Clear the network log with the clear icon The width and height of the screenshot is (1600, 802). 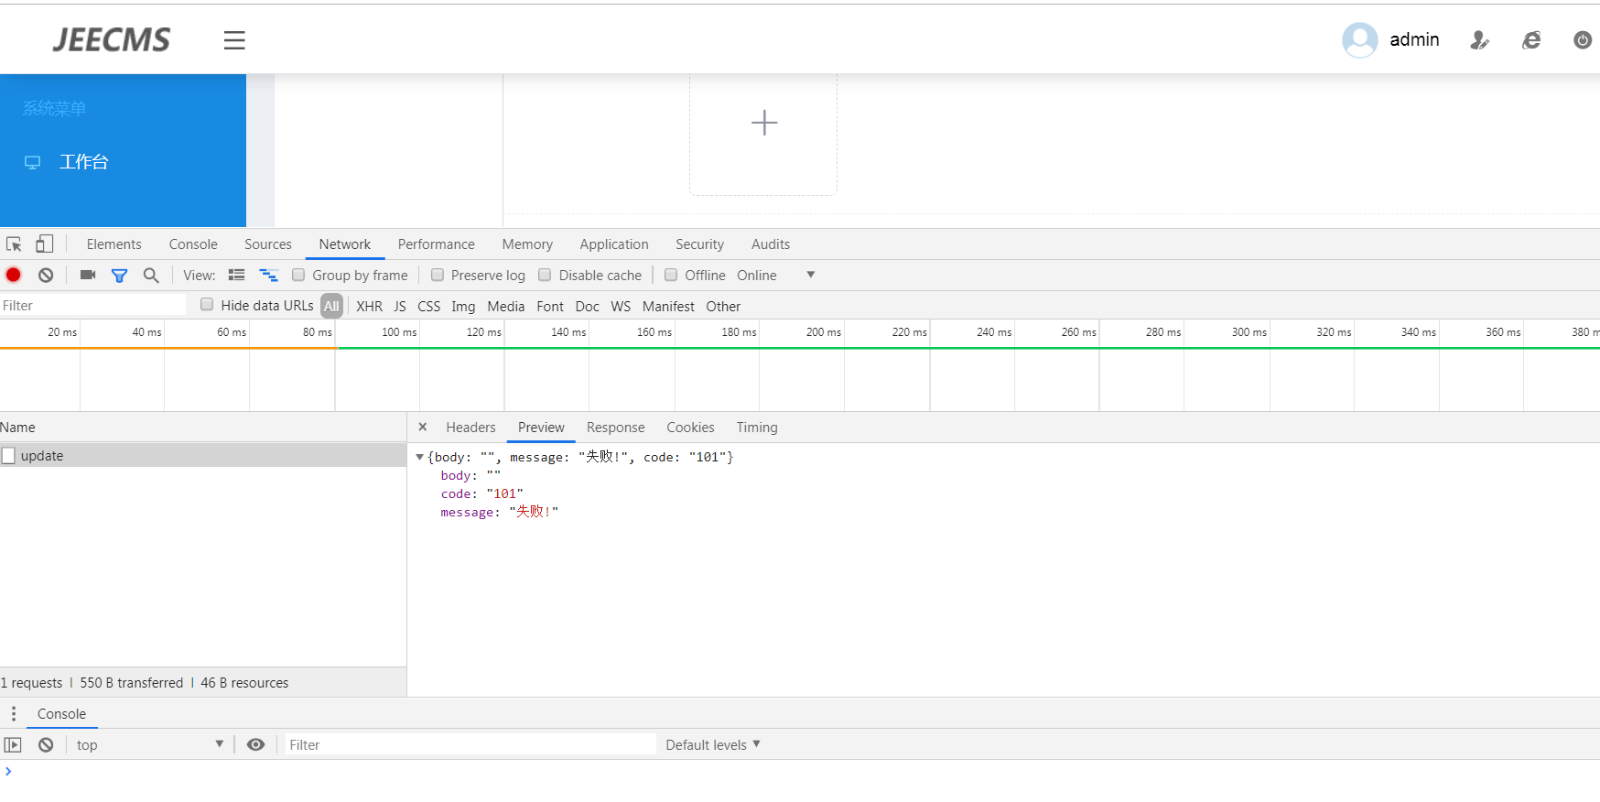pos(46,275)
